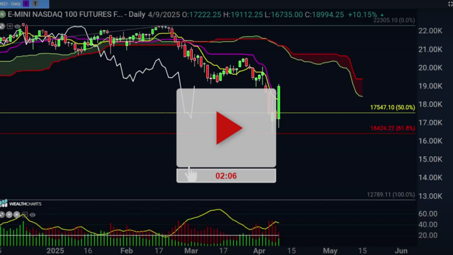
Task: Click the fullscreen icon in top-right corner
Action: click(450, 4)
